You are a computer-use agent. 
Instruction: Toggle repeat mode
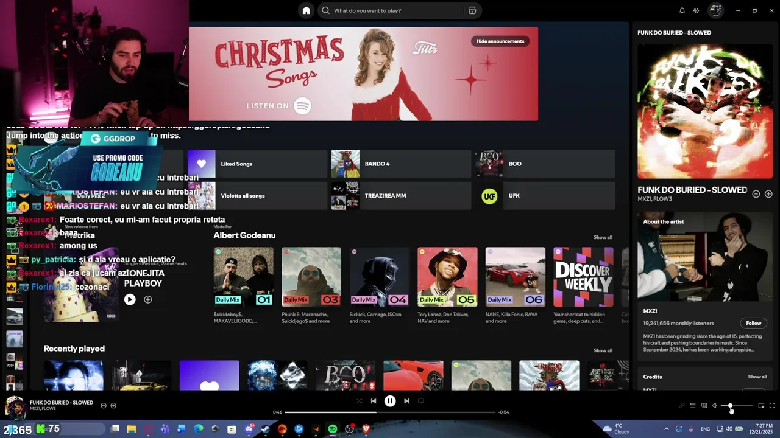[420, 401]
